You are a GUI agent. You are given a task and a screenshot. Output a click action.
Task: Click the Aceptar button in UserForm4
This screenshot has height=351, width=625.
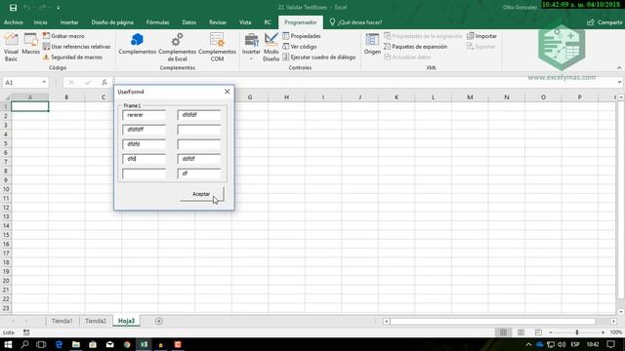(x=202, y=194)
